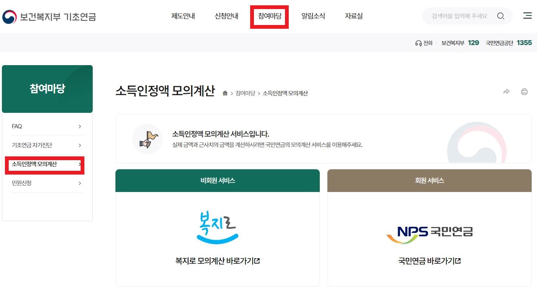This screenshot has width=537, height=298.
Task: Open the 알림소식 menu
Action: tap(313, 16)
